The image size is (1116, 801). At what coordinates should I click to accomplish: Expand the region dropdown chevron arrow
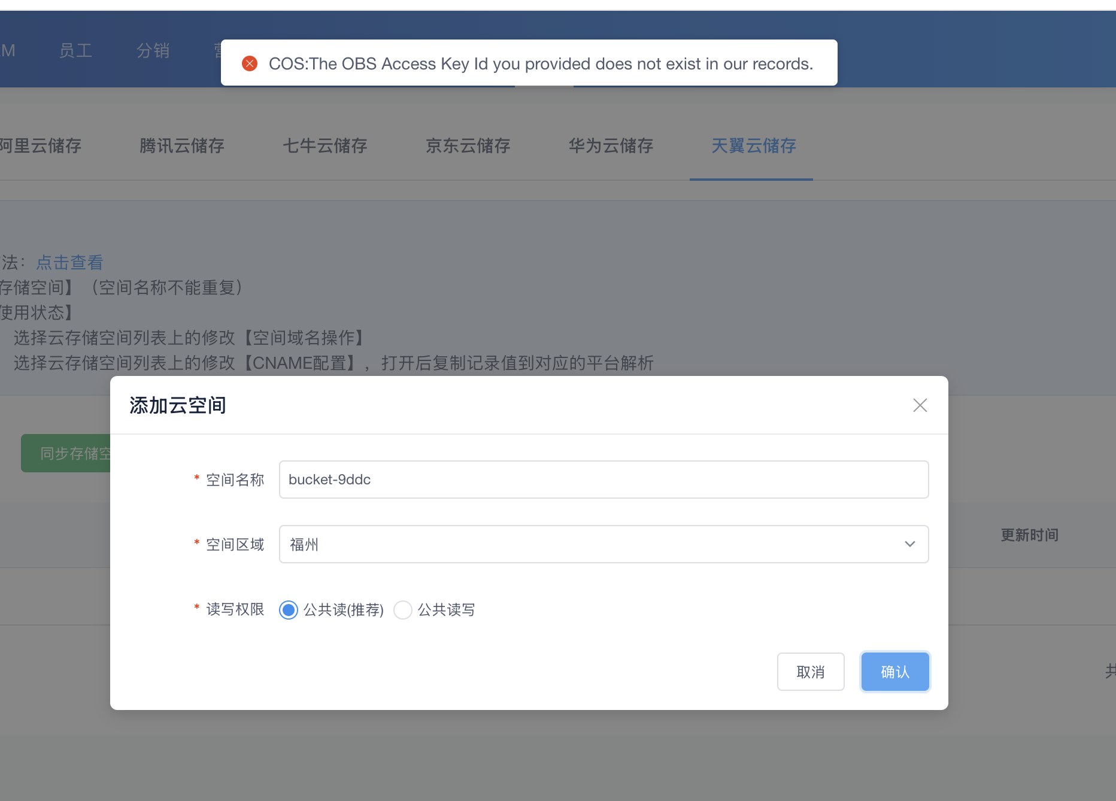point(909,544)
